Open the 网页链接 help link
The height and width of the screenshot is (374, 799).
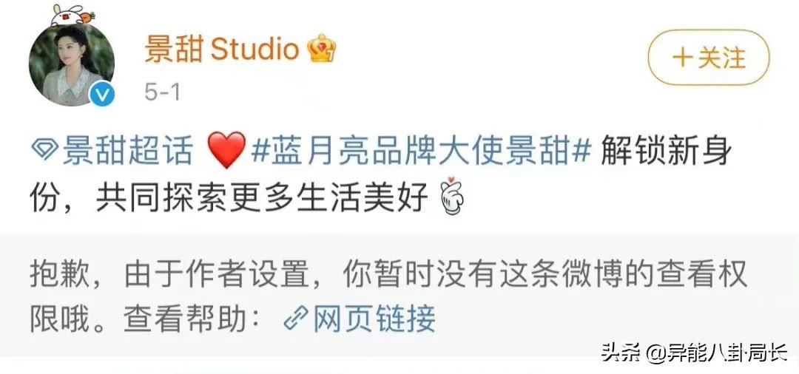click(374, 319)
